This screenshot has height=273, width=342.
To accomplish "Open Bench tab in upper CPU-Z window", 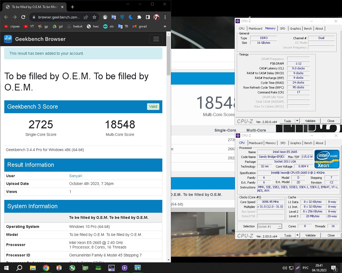I will tap(308, 29).
